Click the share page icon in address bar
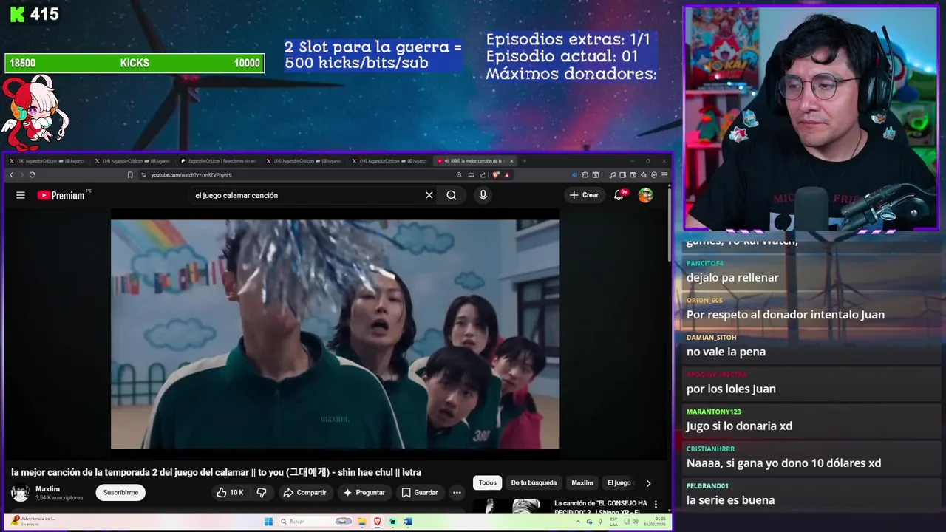This screenshot has height=532, width=946. pos(483,175)
